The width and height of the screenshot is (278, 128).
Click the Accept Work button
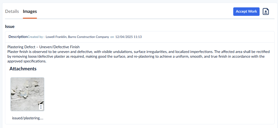click(x=246, y=12)
